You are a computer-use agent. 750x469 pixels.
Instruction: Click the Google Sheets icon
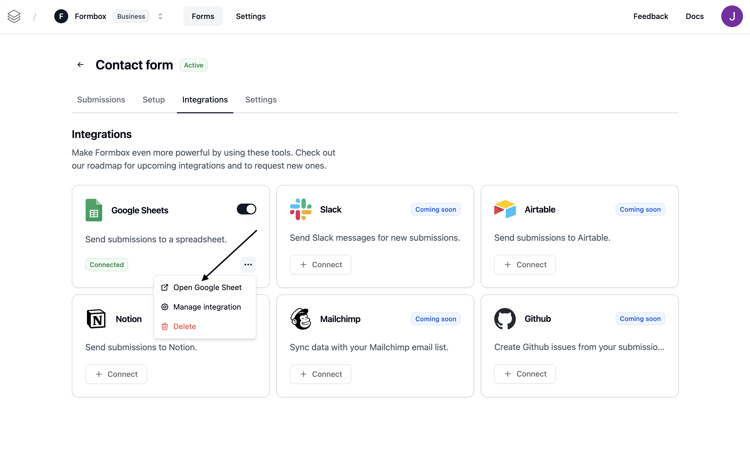[x=93, y=210]
